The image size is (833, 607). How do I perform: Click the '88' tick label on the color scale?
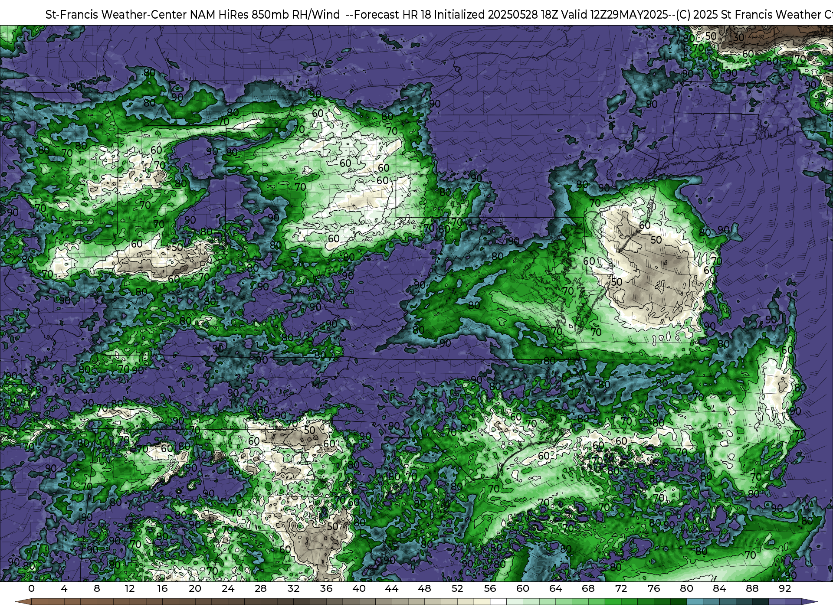coord(752,589)
